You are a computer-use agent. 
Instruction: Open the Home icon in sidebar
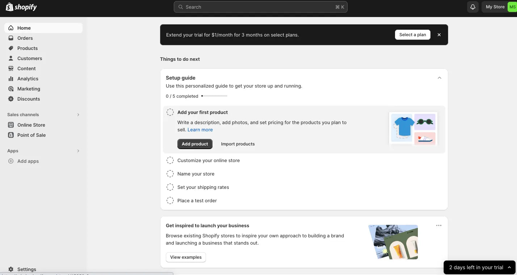click(x=11, y=28)
